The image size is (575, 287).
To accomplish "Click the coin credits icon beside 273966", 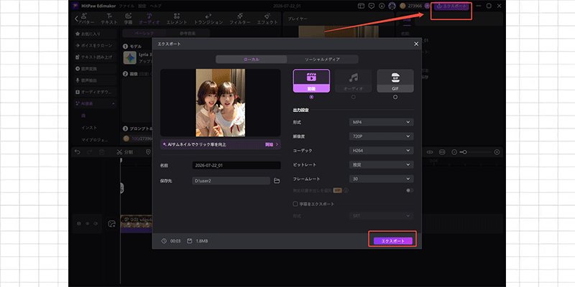I will 402,6.
